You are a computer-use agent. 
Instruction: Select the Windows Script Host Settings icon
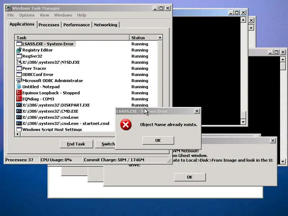tap(19, 129)
